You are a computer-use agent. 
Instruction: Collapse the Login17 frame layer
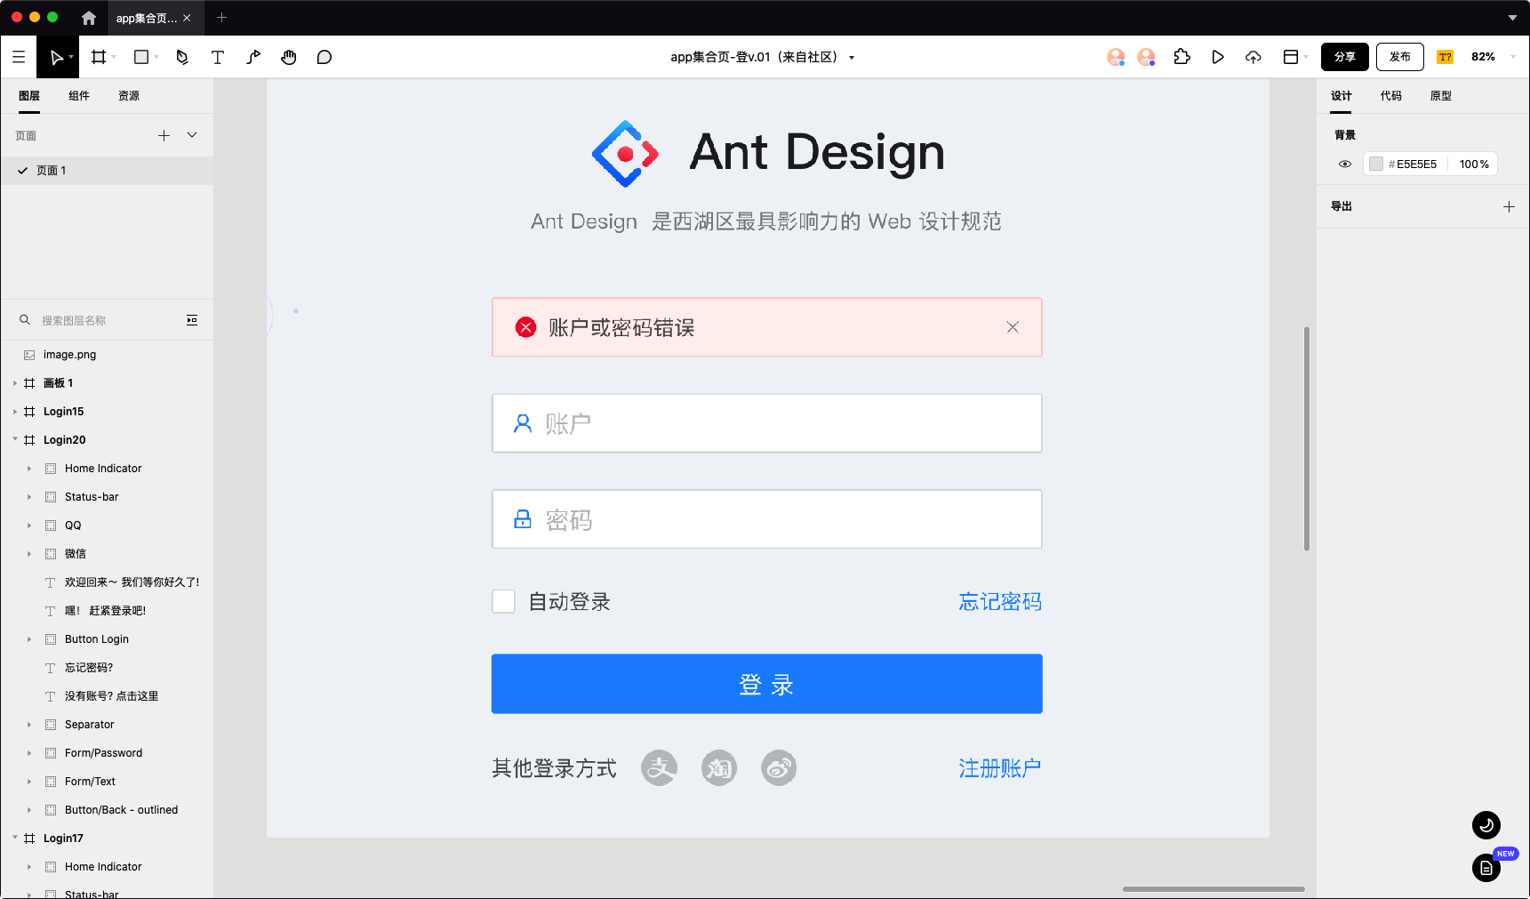point(15,838)
